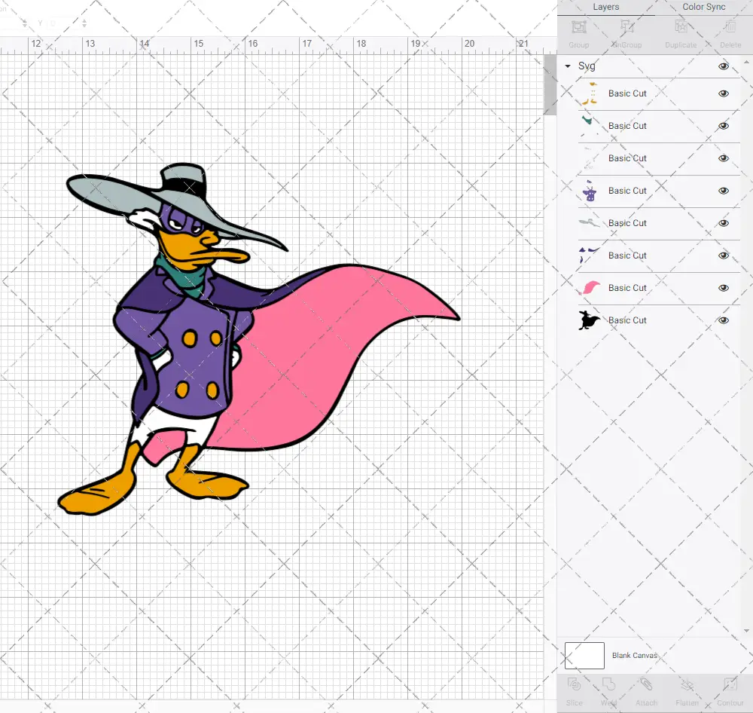Select the gray hat layer thumbnail

coord(590,223)
